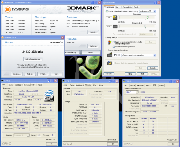
Task: Open the Custom overclocking profile dropdown
Action: pyautogui.click(x=155, y=55)
